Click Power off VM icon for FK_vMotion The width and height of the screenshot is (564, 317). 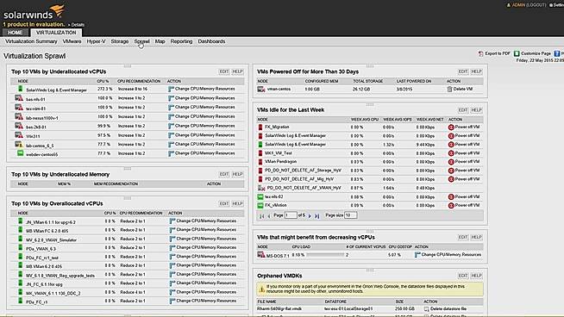click(451, 206)
